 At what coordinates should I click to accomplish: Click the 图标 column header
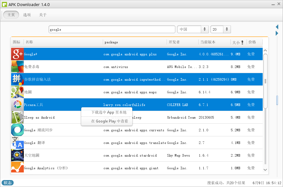click(16, 42)
